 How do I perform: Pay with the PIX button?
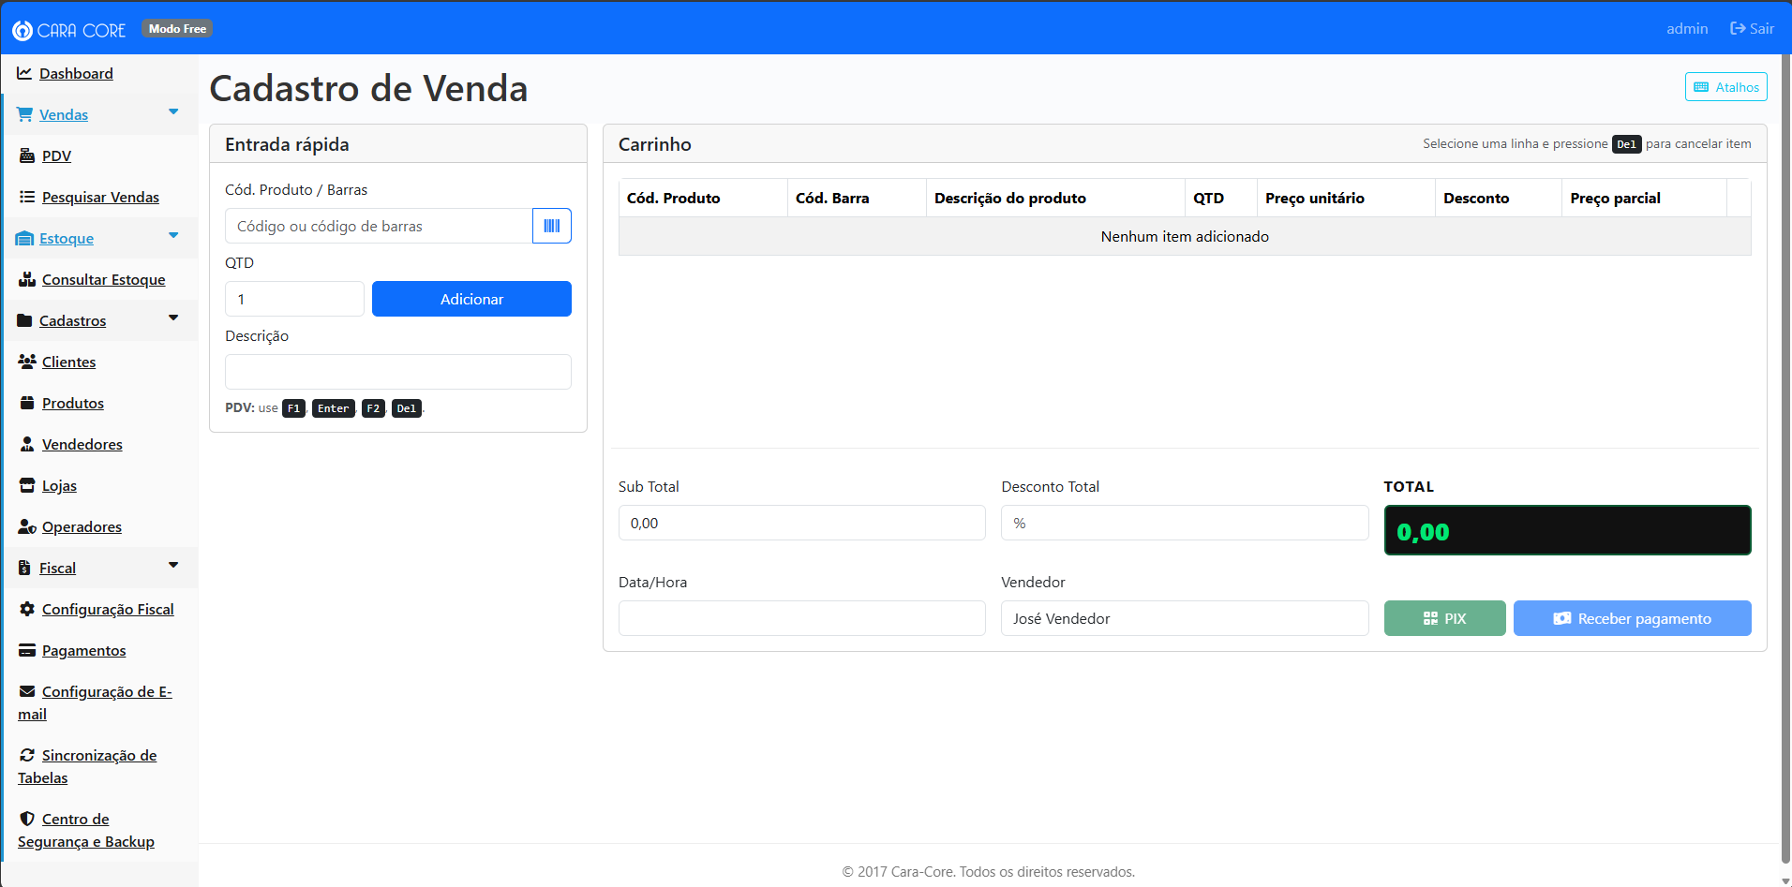[1444, 618]
